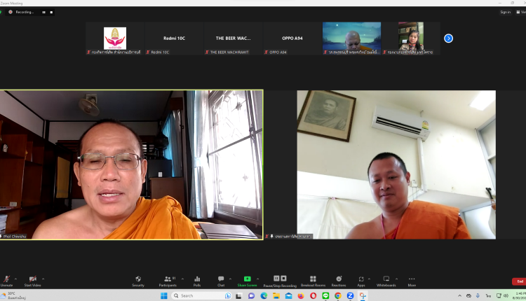This screenshot has height=301, width=526.
Task: Start Video with the camera button
Action: [32, 280]
